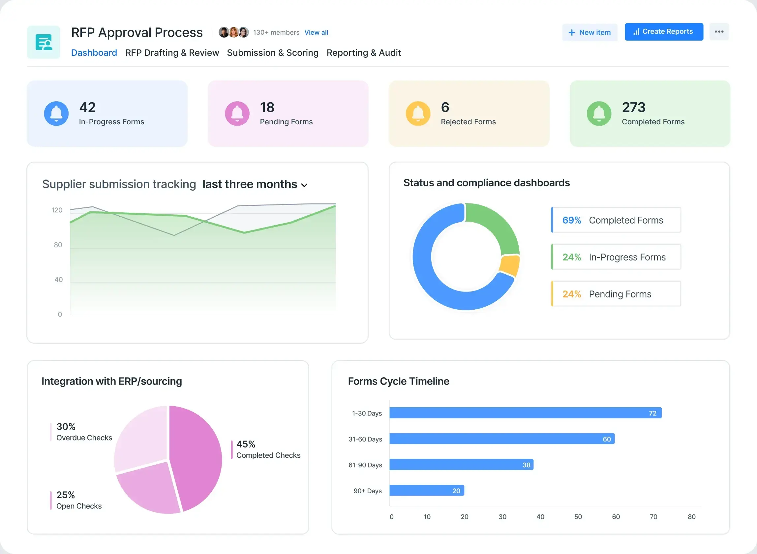Switch to the Dashboard tab
Viewport: 757px width, 554px height.
click(x=94, y=53)
